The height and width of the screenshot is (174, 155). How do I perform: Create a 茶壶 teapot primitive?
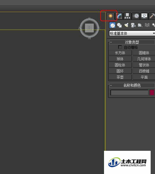(120, 77)
